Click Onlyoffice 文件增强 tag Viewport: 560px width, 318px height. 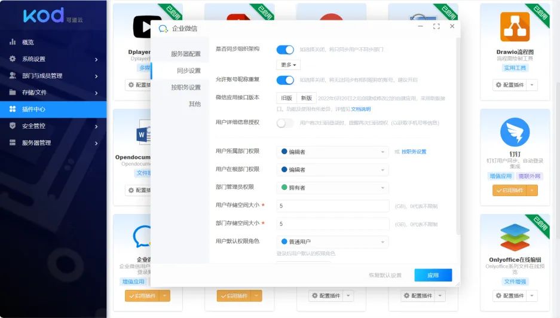tap(515, 282)
